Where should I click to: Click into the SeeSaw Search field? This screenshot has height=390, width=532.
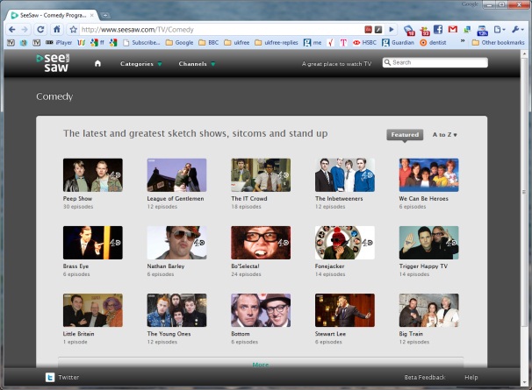pos(435,62)
